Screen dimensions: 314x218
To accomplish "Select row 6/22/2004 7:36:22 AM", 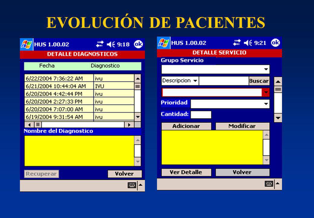I will [79, 78].
